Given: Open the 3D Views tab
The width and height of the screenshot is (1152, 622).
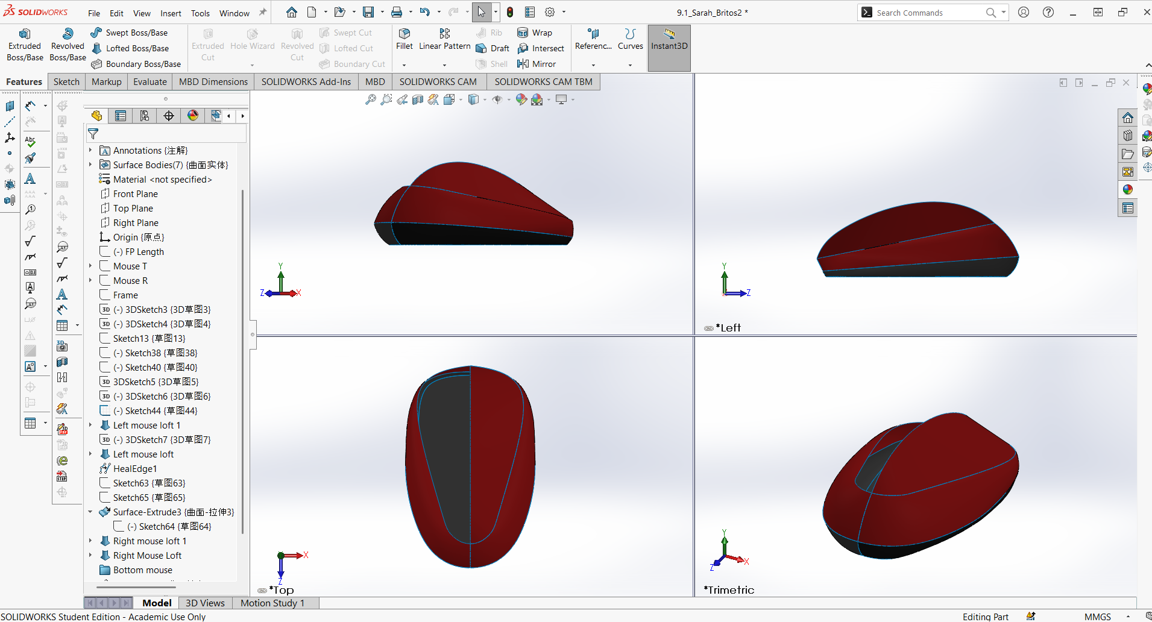Looking at the screenshot, I should pyautogui.click(x=205, y=603).
